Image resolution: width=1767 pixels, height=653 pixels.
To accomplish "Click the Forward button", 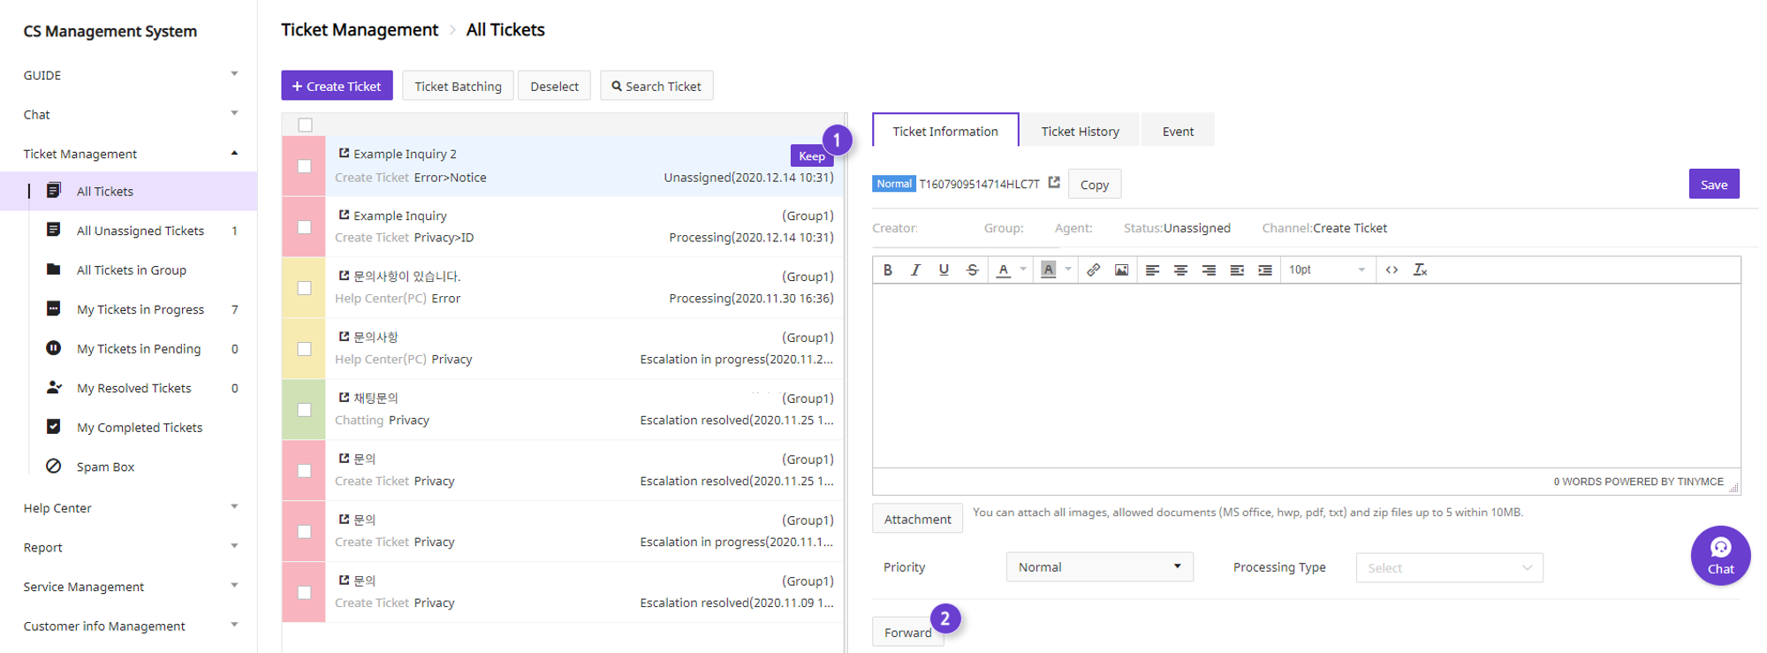I will pos(908,632).
